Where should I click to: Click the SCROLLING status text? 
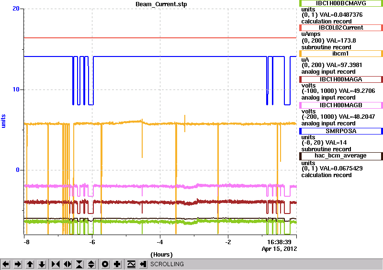point(167,264)
